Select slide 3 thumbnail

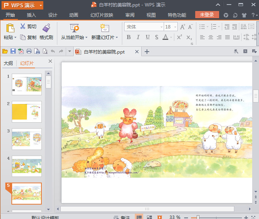(x=27, y=139)
